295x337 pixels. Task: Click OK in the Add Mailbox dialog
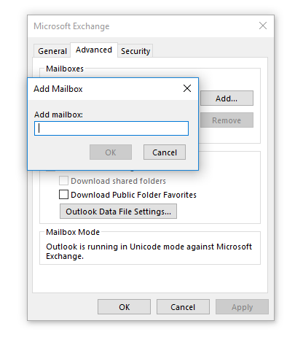tap(111, 152)
